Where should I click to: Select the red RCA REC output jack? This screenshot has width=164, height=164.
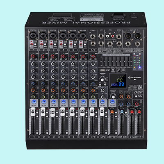coord(112,36)
